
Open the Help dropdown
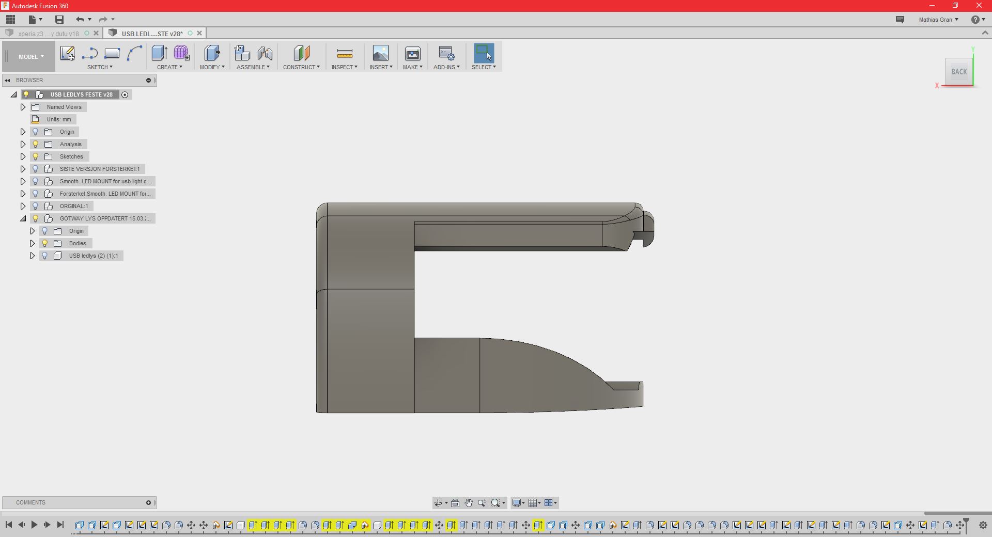point(978,20)
